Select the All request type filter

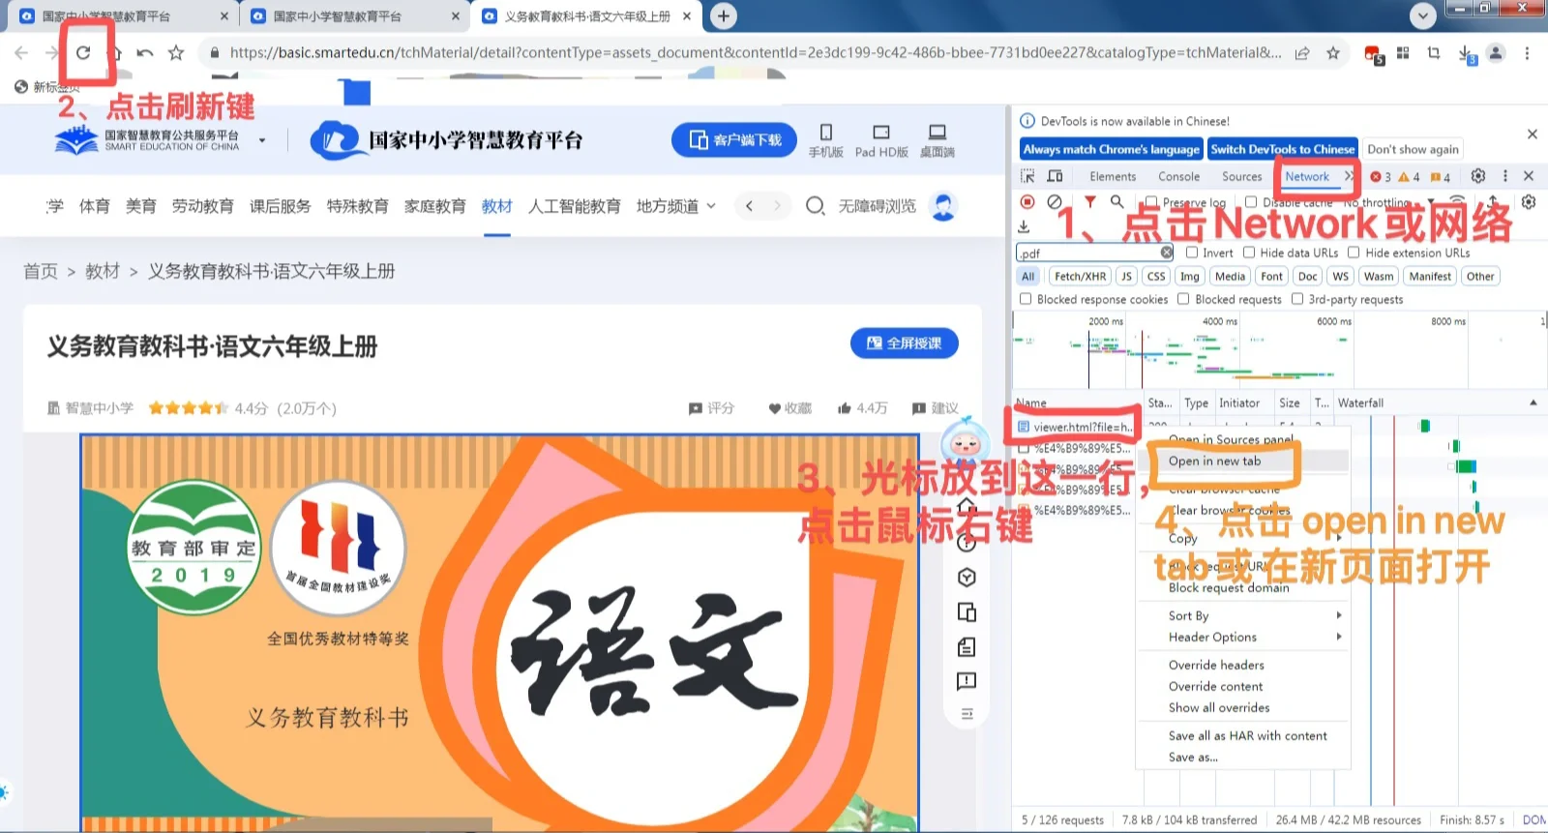[1027, 277]
